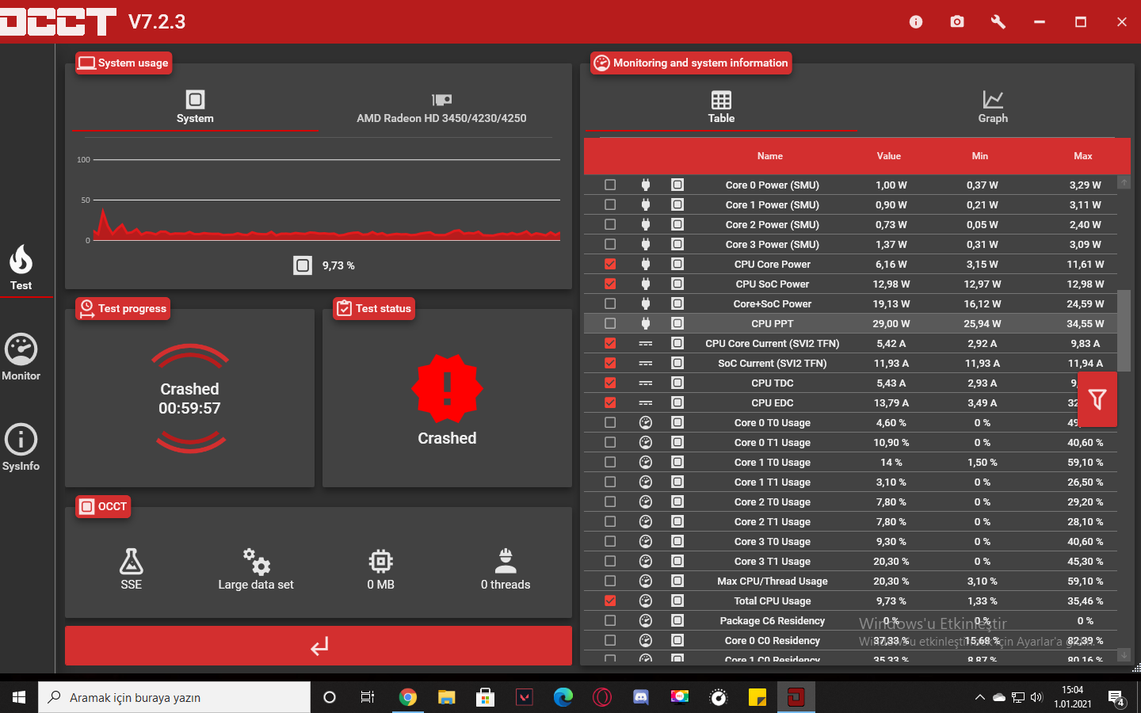The image size is (1141, 713).
Task: Open Discord from the taskbar
Action: tap(641, 697)
